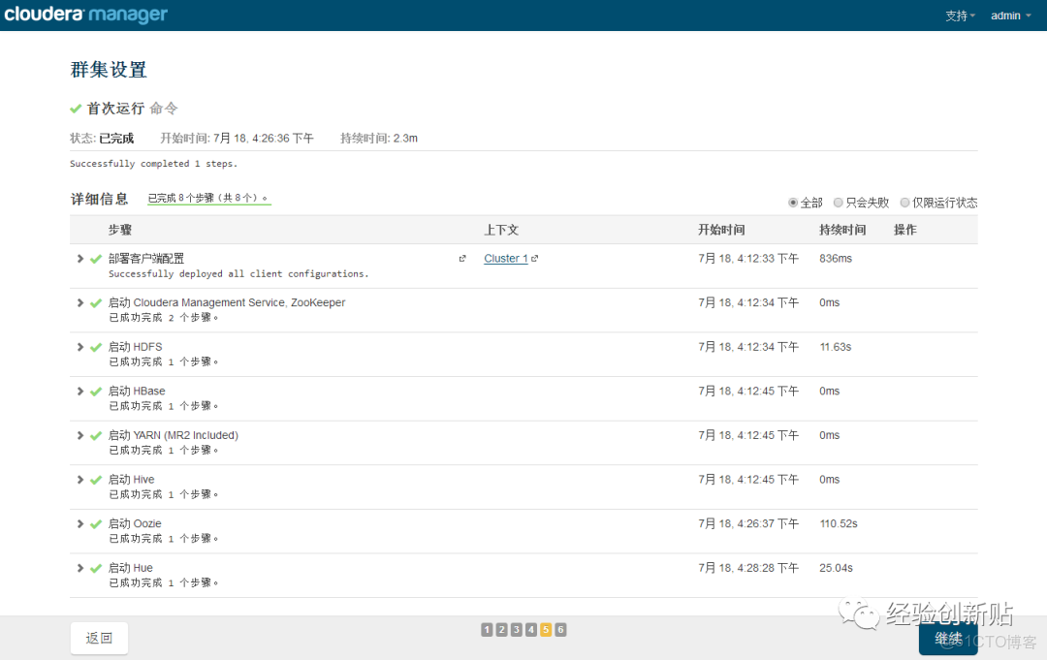The height and width of the screenshot is (660, 1047).
Task: Click the Cloudera Manager logo
Action: (x=86, y=15)
